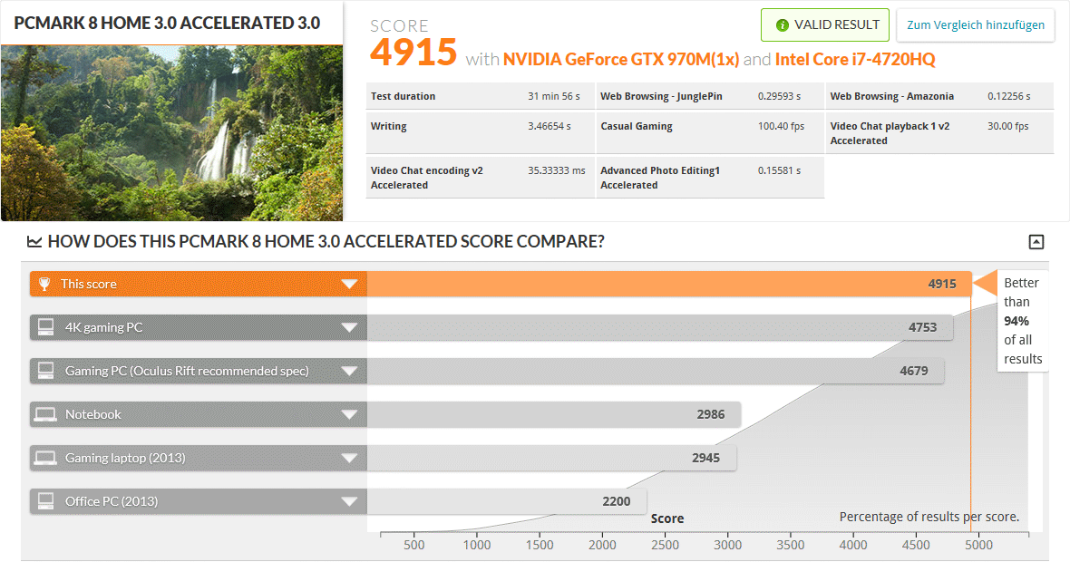This screenshot has height=562, width=1070.
Task: Click Video Chat playback 1 v2 Accelerated label
Action: (890, 133)
